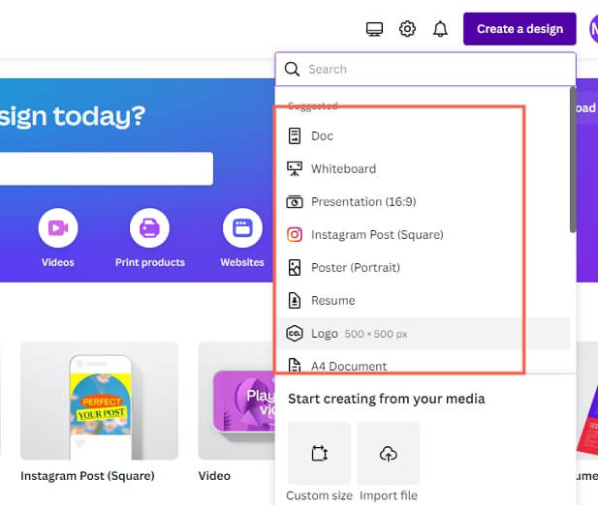Viewport: 598px width, 505px height.
Task: Click the Presentation icon
Action: click(x=294, y=201)
